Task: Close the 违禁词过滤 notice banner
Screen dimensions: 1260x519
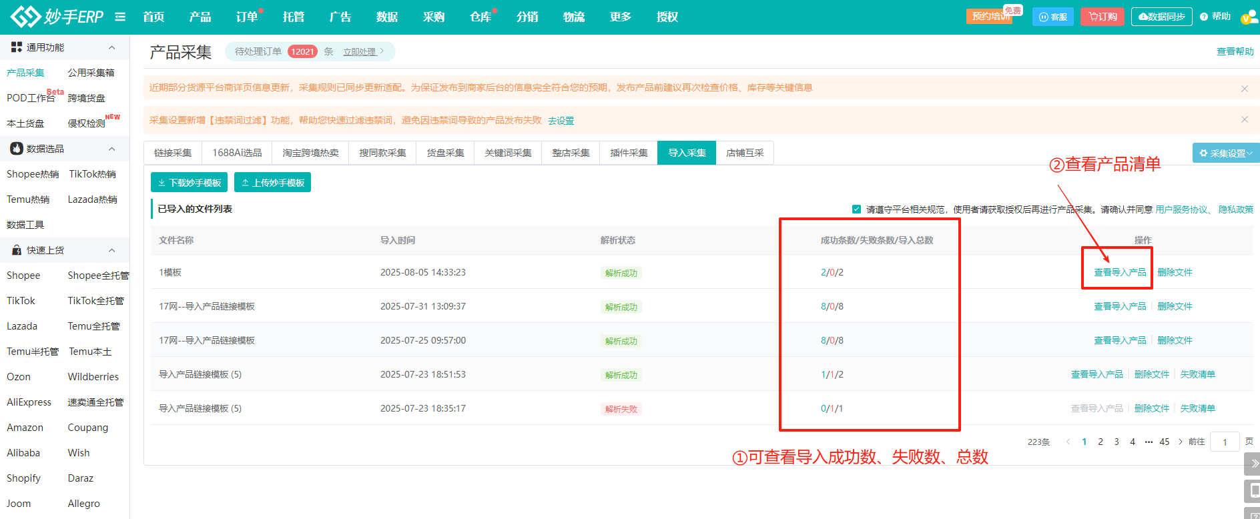Action: (x=1244, y=119)
